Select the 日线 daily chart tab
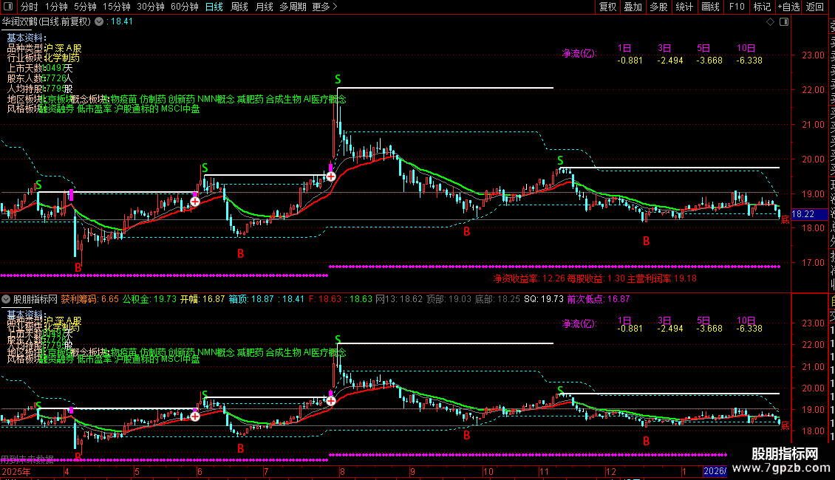 pyautogui.click(x=214, y=7)
